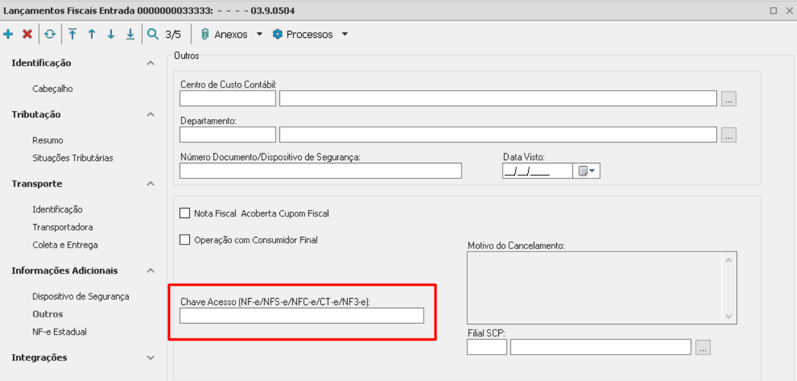Collapse the Informações Adicionais section
The width and height of the screenshot is (797, 381).
pos(150,271)
